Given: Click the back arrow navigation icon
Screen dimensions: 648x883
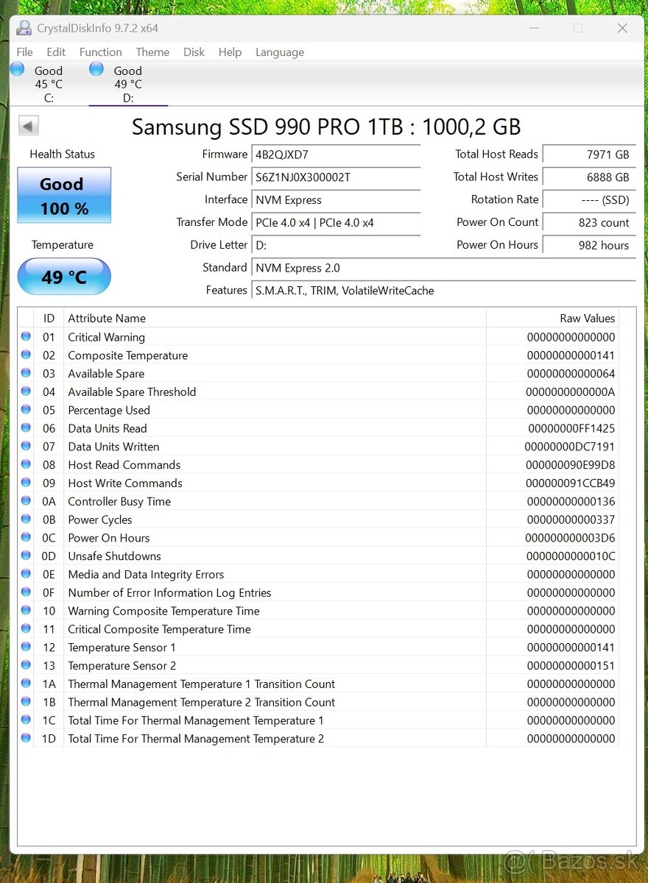Looking at the screenshot, I should coord(28,125).
